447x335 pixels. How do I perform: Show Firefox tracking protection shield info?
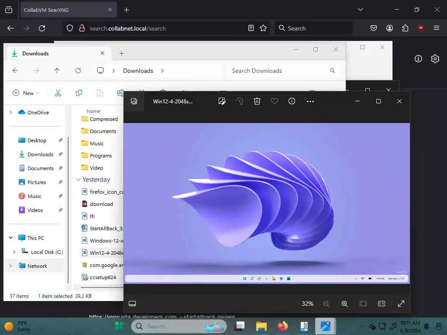point(70,28)
